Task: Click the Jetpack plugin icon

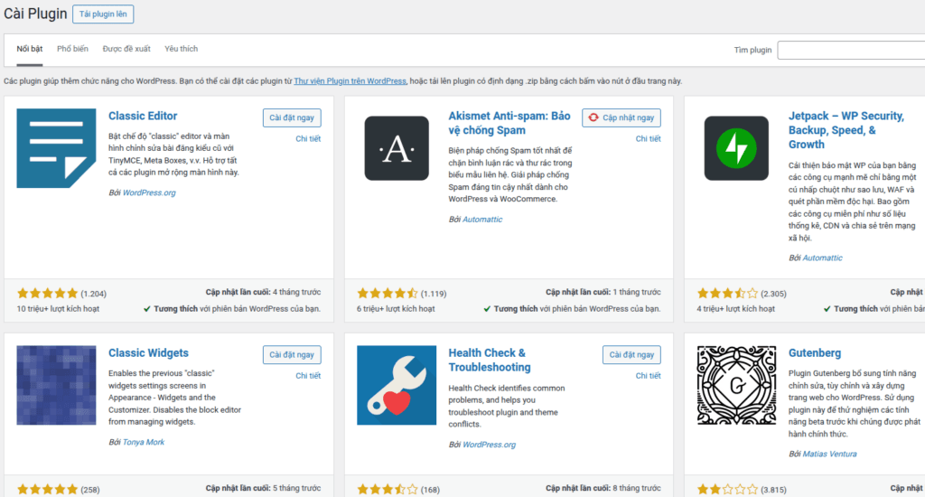Action: coord(736,148)
